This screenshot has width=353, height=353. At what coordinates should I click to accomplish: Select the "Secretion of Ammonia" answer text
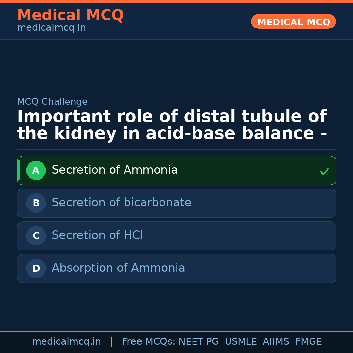click(x=114, y=170)
